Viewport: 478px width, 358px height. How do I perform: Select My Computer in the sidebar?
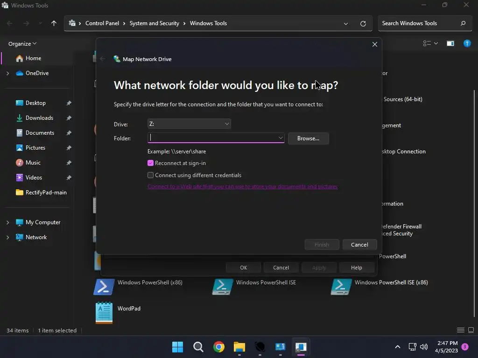(38, 222)
